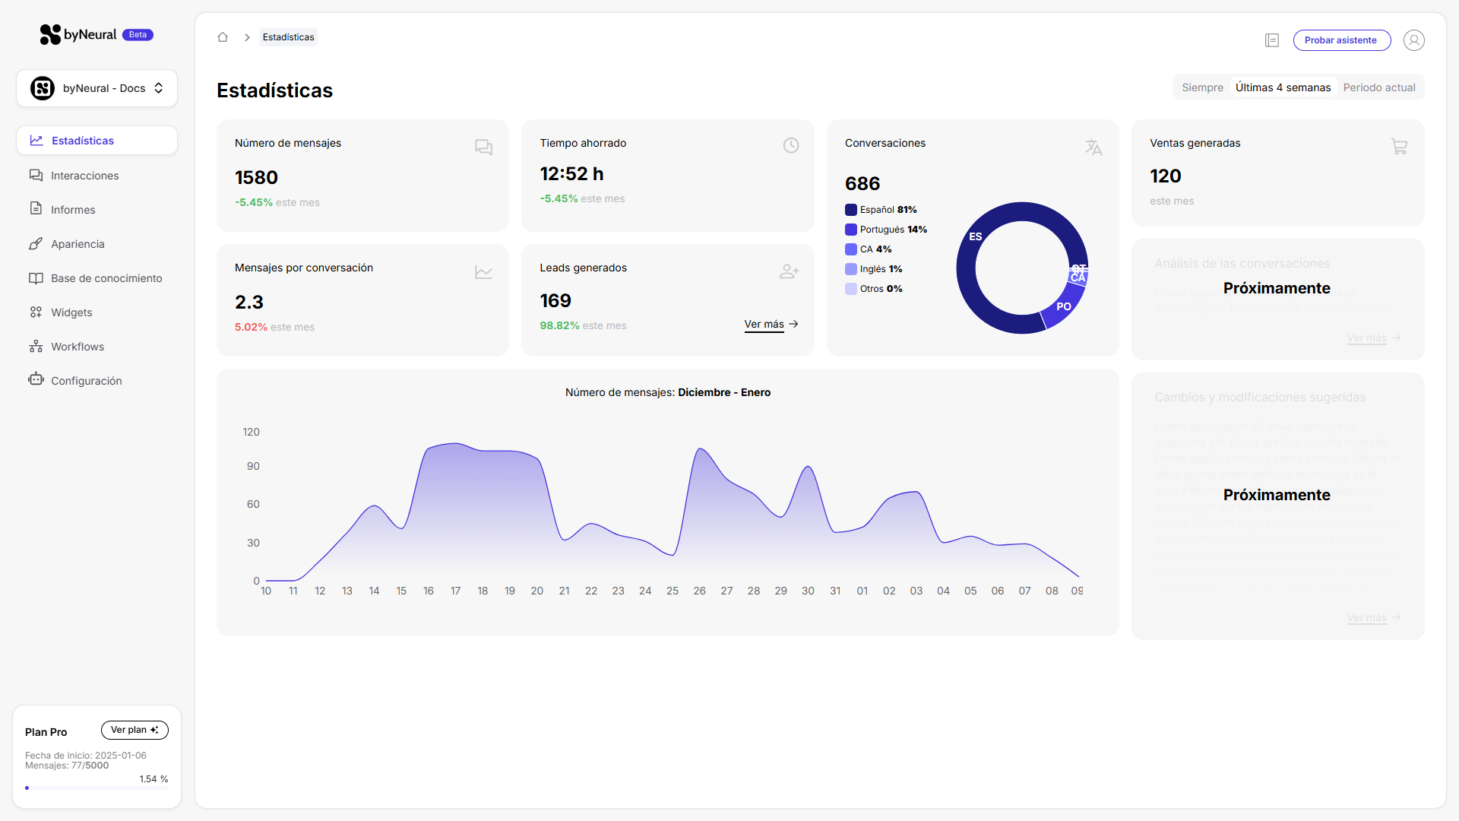Click the add-user icon in Leads generados
Viewport: 1459px width, 821px height.
click(789, 271)
